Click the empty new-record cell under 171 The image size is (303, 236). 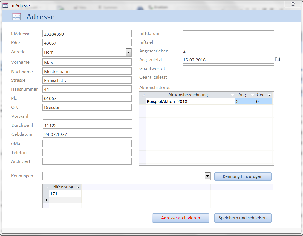click(65, 200)
